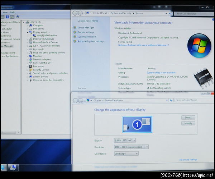Click the Network adapters icon
The width and height of the screenshot is (215, 179).
(x=31, y=59)
